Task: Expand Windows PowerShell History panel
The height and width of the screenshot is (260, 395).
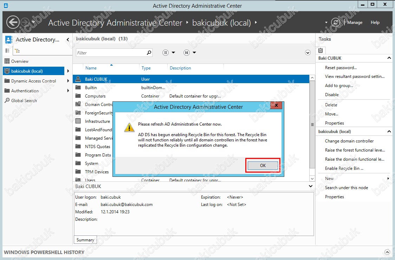Action: [x=387, y=252]
